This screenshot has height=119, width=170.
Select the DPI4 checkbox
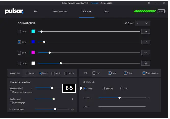tap(19, 63)
